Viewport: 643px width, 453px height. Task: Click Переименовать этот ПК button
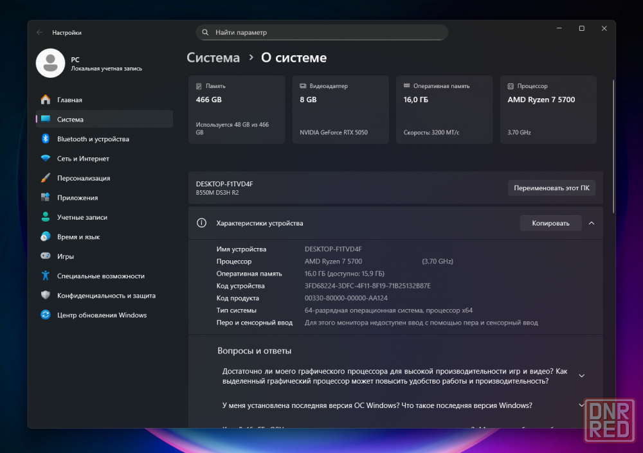tap(551, 188)
